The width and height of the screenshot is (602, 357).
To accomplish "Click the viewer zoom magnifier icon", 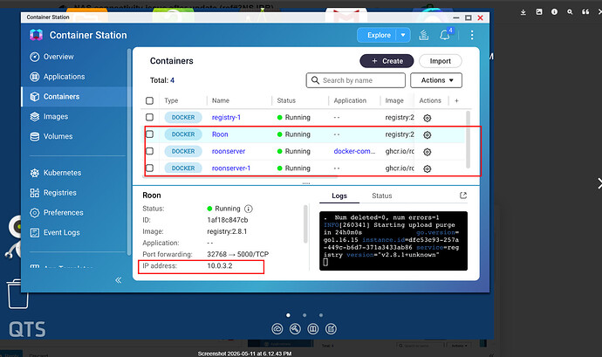I will tap(570, 12).
